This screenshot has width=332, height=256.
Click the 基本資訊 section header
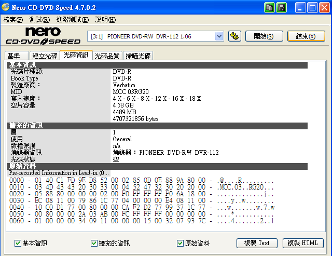(x=157, y=65)
